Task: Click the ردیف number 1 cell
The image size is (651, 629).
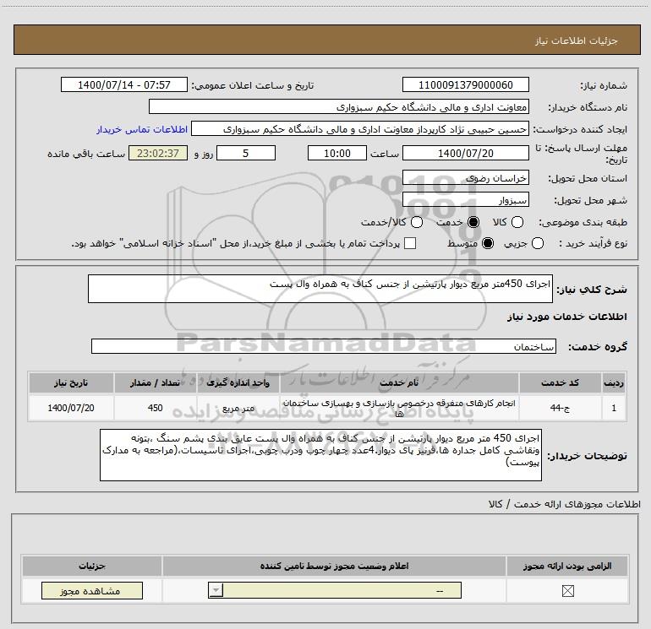Action: coord(614,408)
